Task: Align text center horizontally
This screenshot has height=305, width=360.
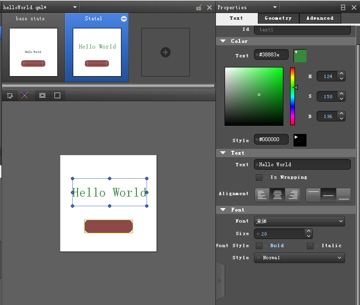Action: tap(278, 195)
